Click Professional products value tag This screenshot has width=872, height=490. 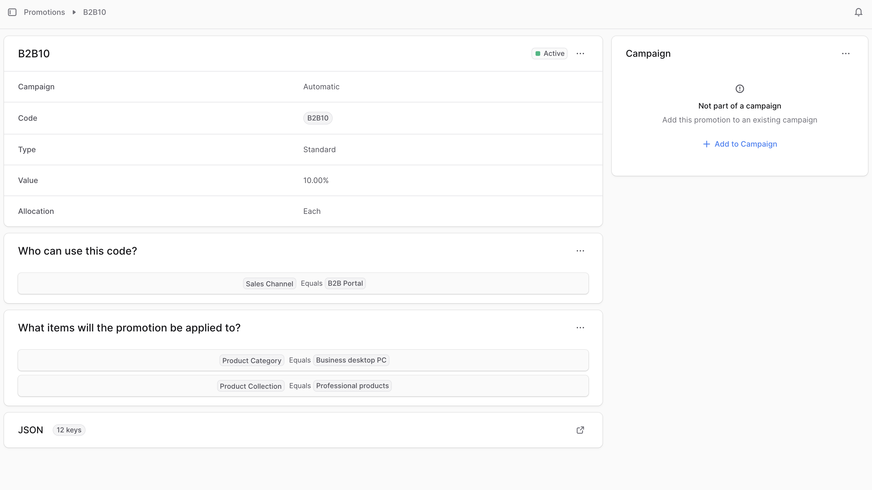[x=352, y=386]
